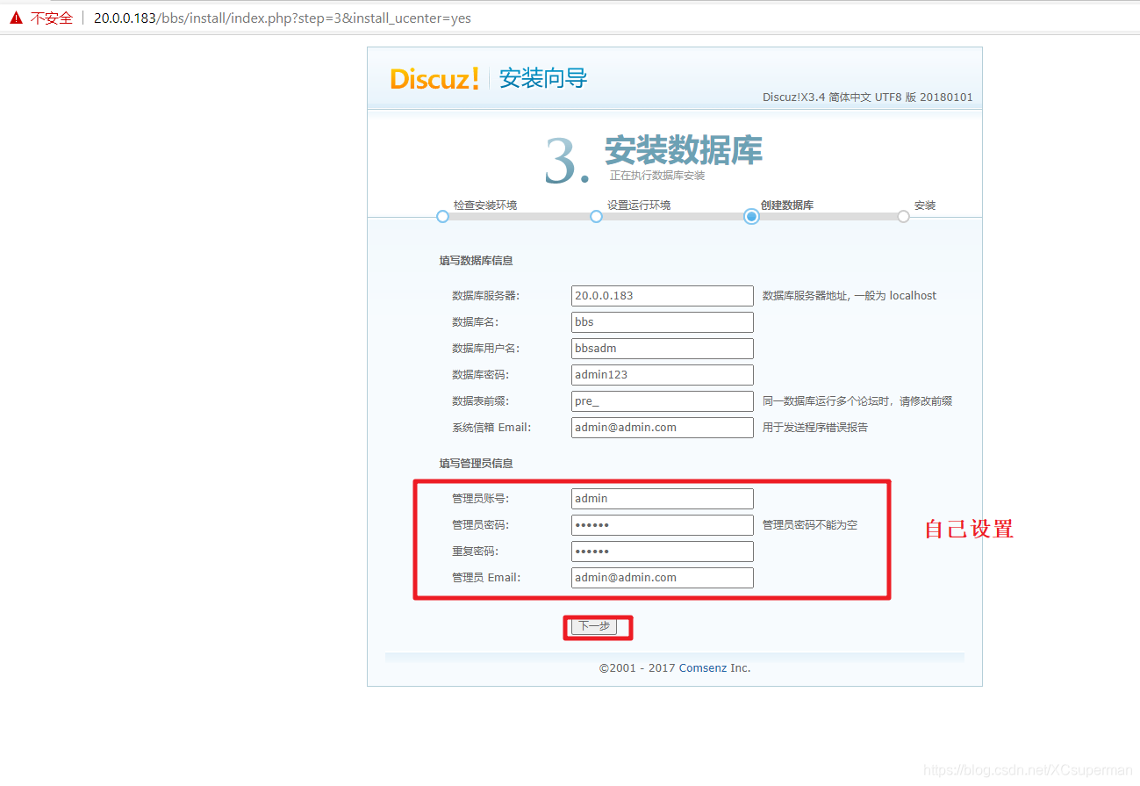
Task: Click the database username field containing bbsadm
Action: [x=662, y=349]
